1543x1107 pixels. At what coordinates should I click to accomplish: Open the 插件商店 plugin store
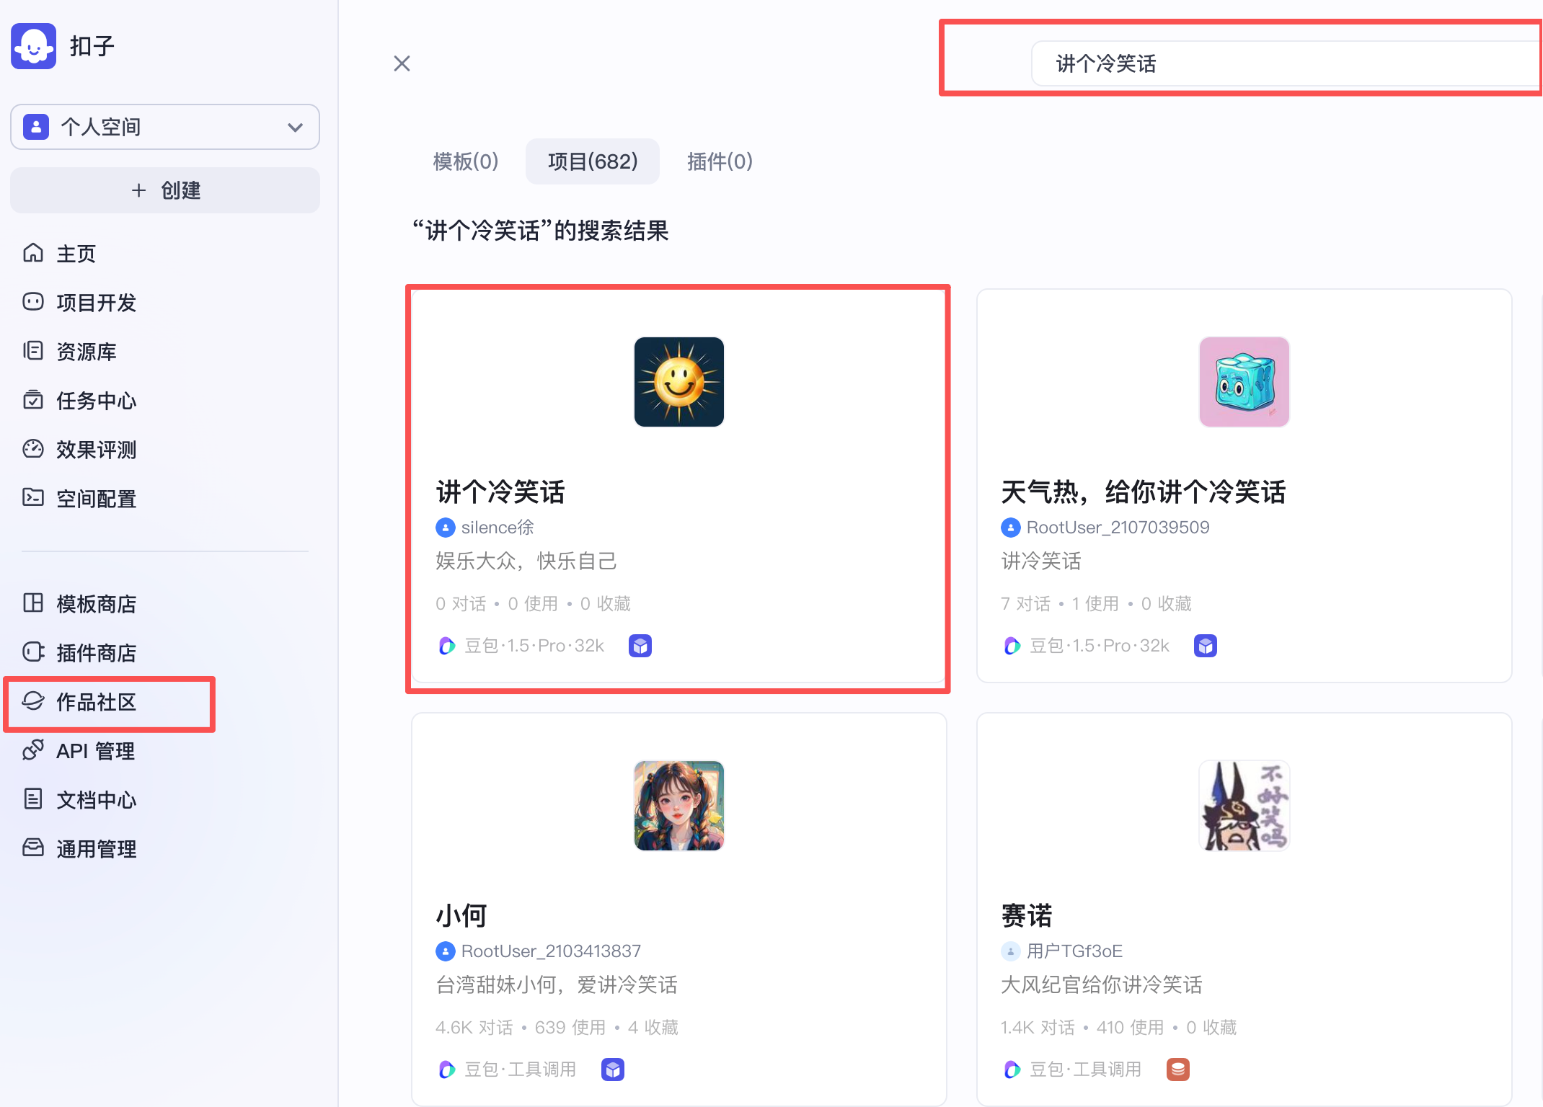[95, 653]
